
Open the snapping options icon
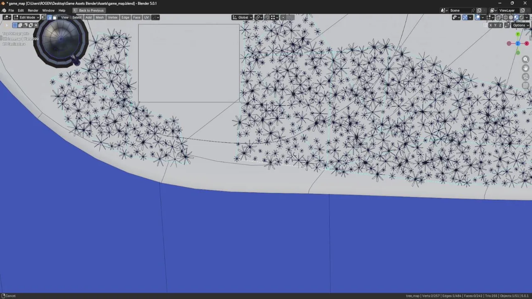(275, 17)
